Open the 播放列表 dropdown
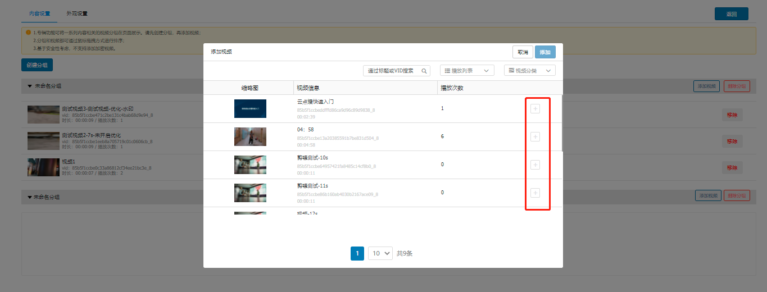This screenshot has height=292, width=767. click(x=467, y=71)
